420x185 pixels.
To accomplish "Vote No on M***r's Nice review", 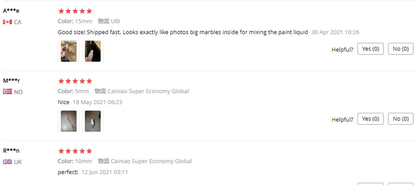I will point(400,119).
